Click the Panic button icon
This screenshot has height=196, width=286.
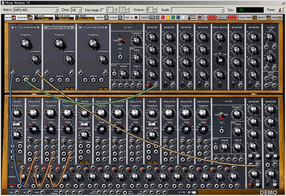[280, 10]
